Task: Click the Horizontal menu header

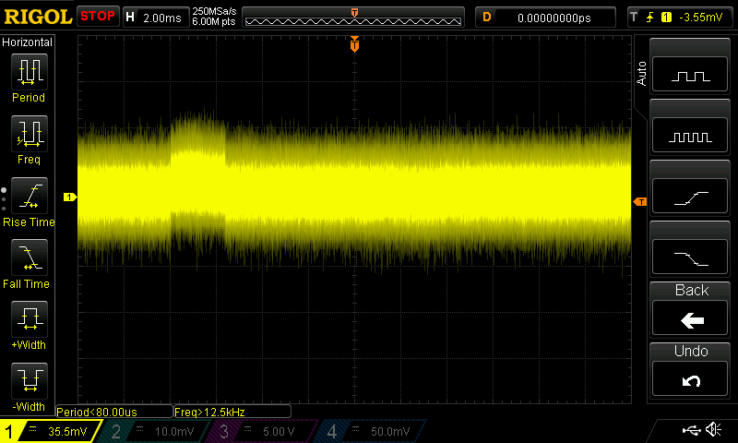Action: 28,42
